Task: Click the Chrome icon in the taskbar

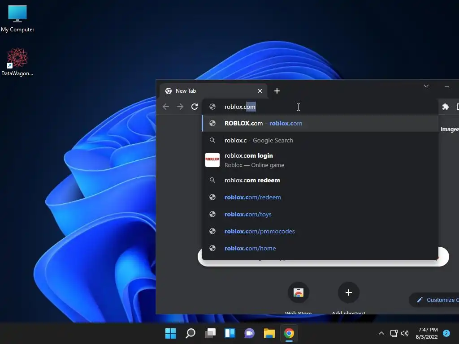Action: coord(289,333)
